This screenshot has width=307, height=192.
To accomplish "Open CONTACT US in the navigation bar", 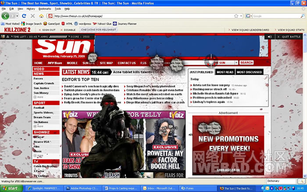I will (x=127, y=63).
